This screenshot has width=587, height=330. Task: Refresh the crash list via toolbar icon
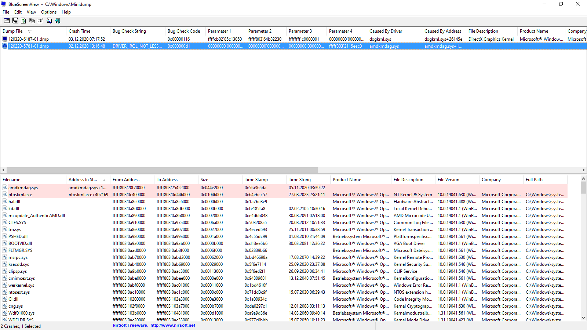coord(23,21)
